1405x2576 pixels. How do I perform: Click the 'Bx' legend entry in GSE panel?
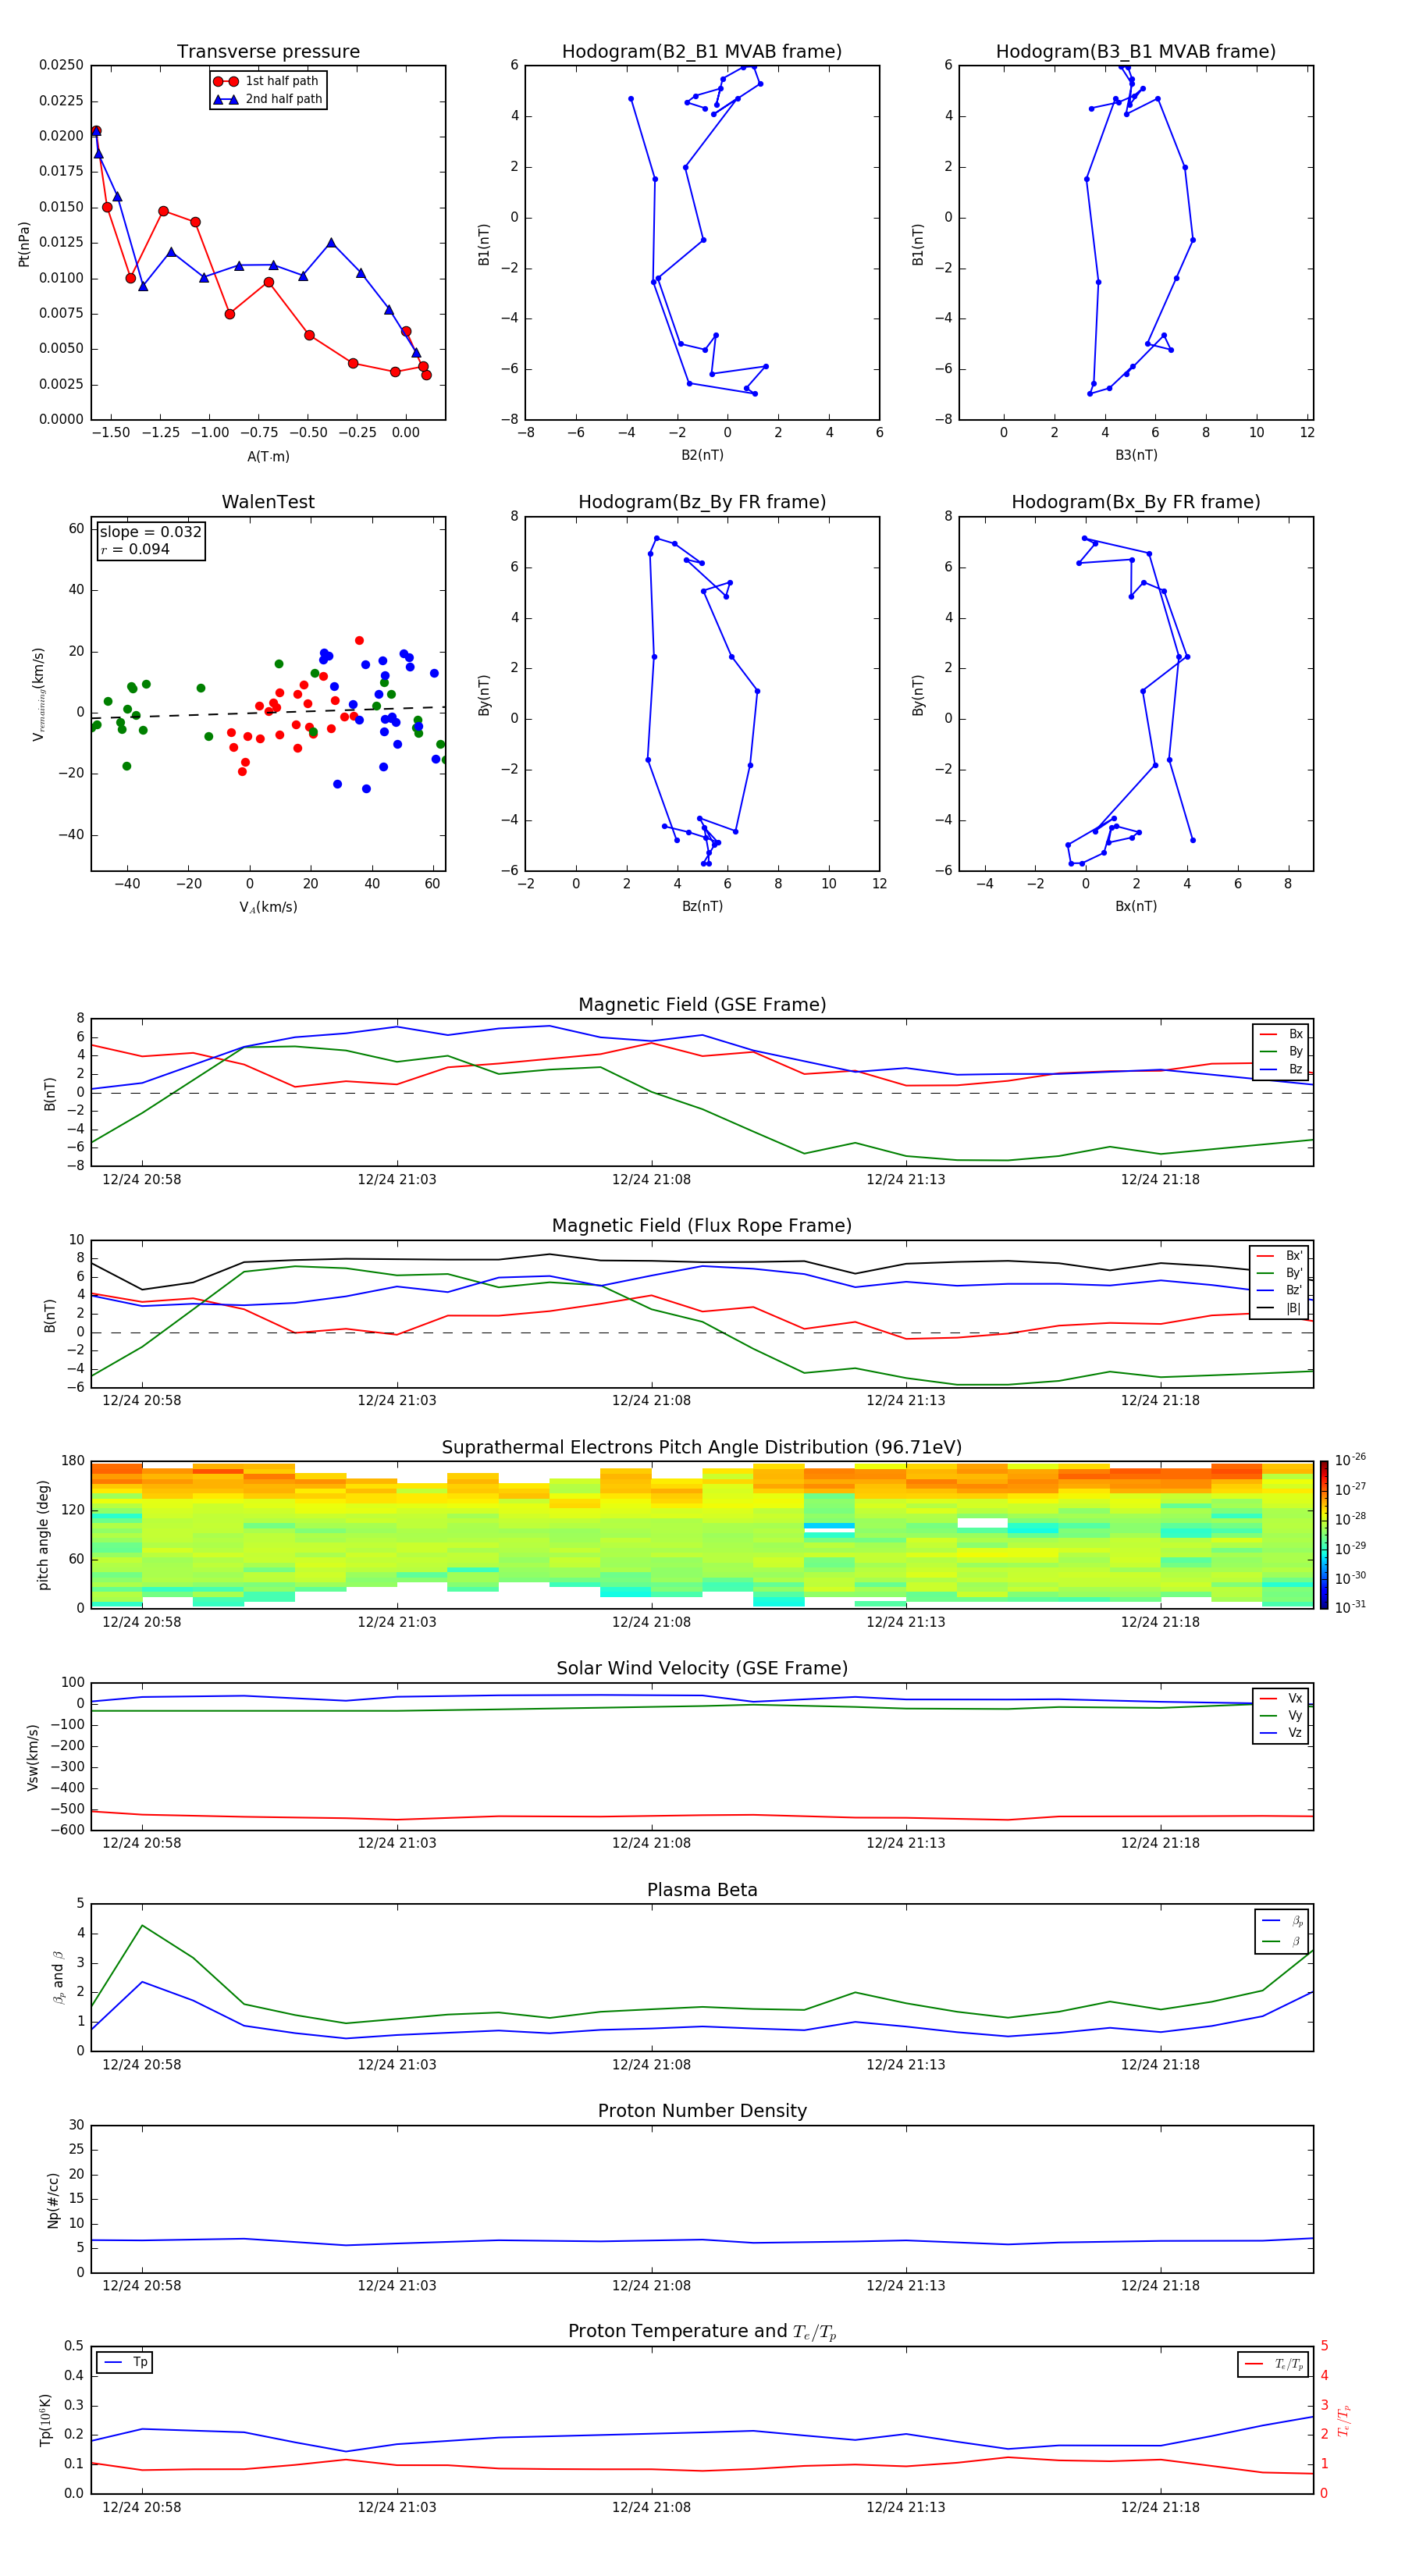(1282, 1034)
